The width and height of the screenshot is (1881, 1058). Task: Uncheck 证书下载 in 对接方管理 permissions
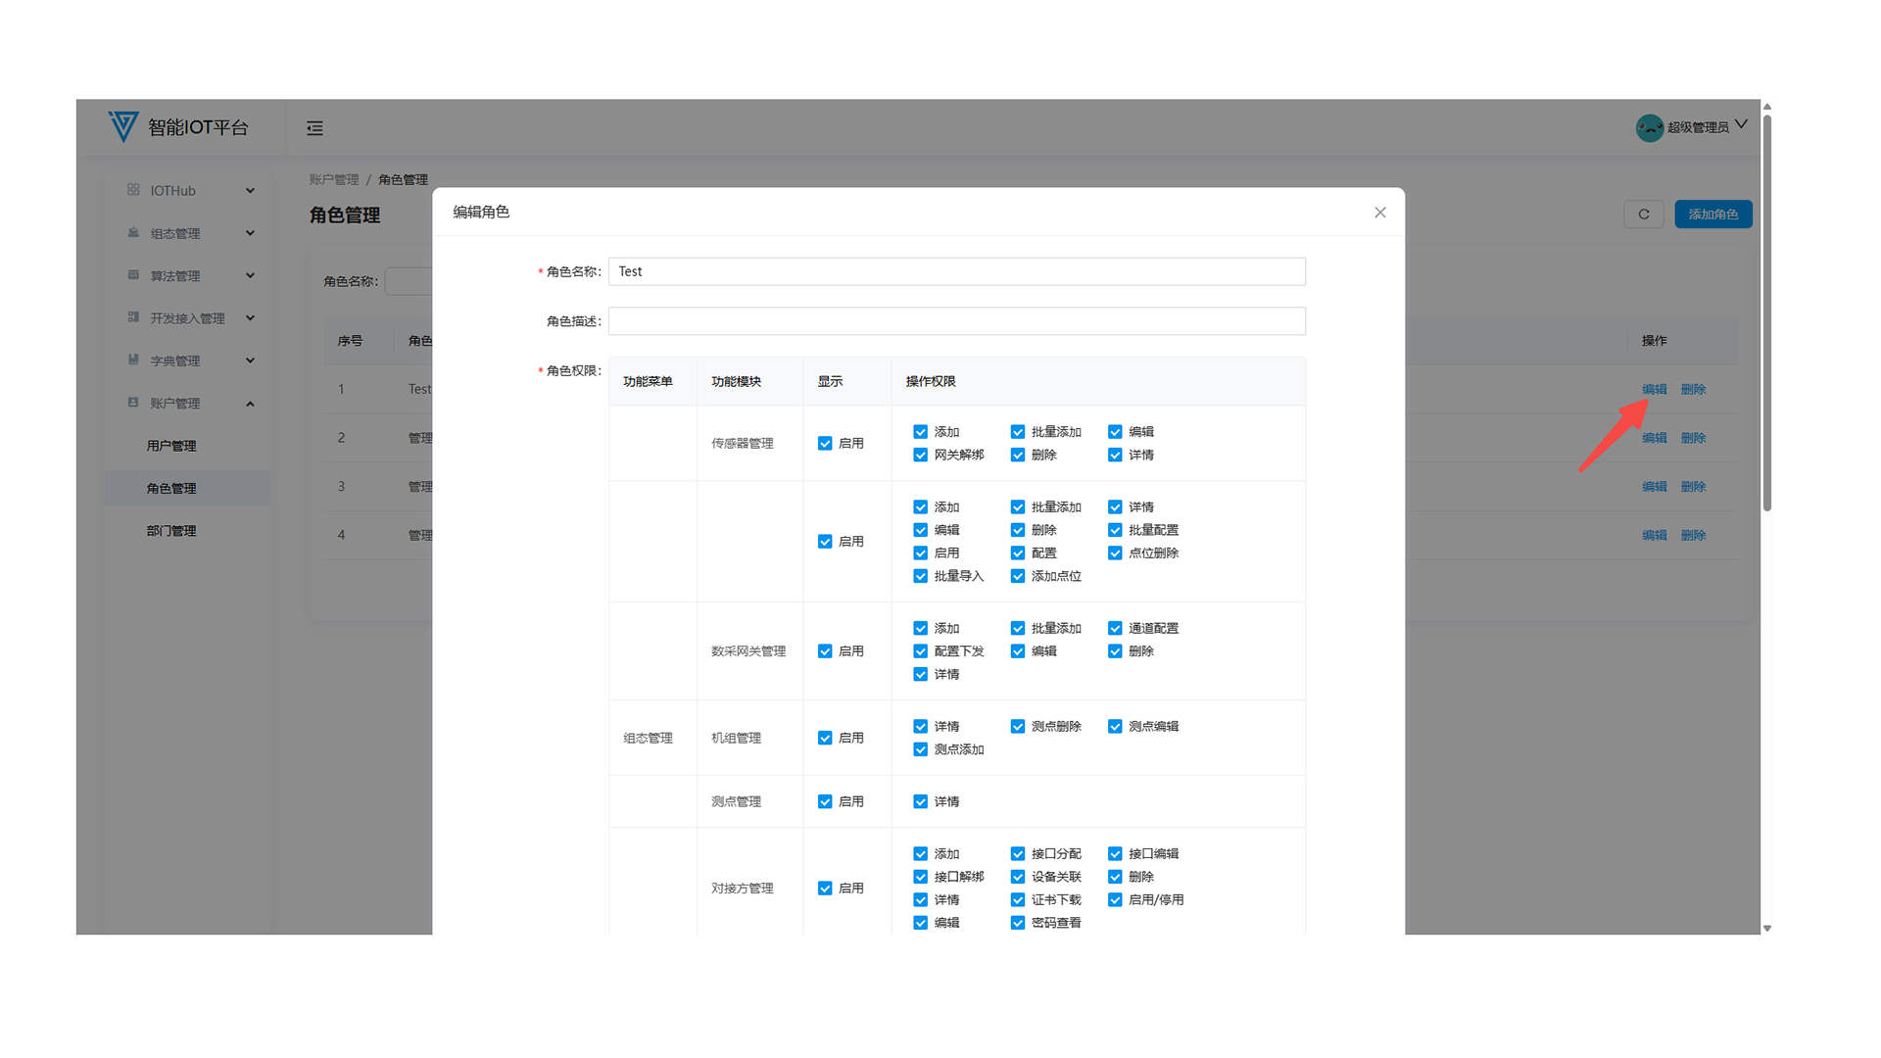pos(1018,899)
